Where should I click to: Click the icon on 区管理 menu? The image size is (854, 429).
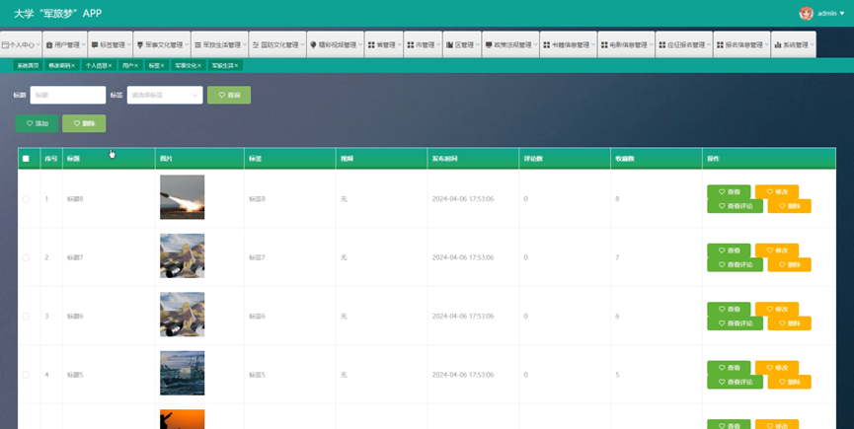coord(450,45)
